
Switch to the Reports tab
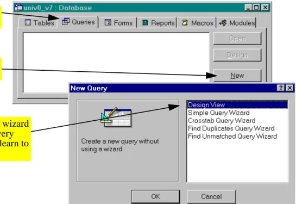pos(157,23)
